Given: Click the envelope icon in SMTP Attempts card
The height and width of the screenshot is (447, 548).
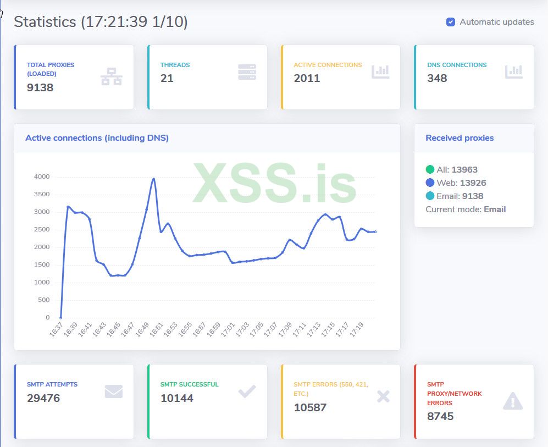Looking at the screenshot, I should 113,391.
